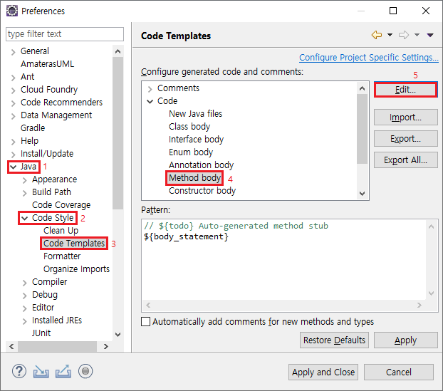Screen dimensions: 443x391
Task: Select Formatter under Code Style
Action: tap(62, 256)
